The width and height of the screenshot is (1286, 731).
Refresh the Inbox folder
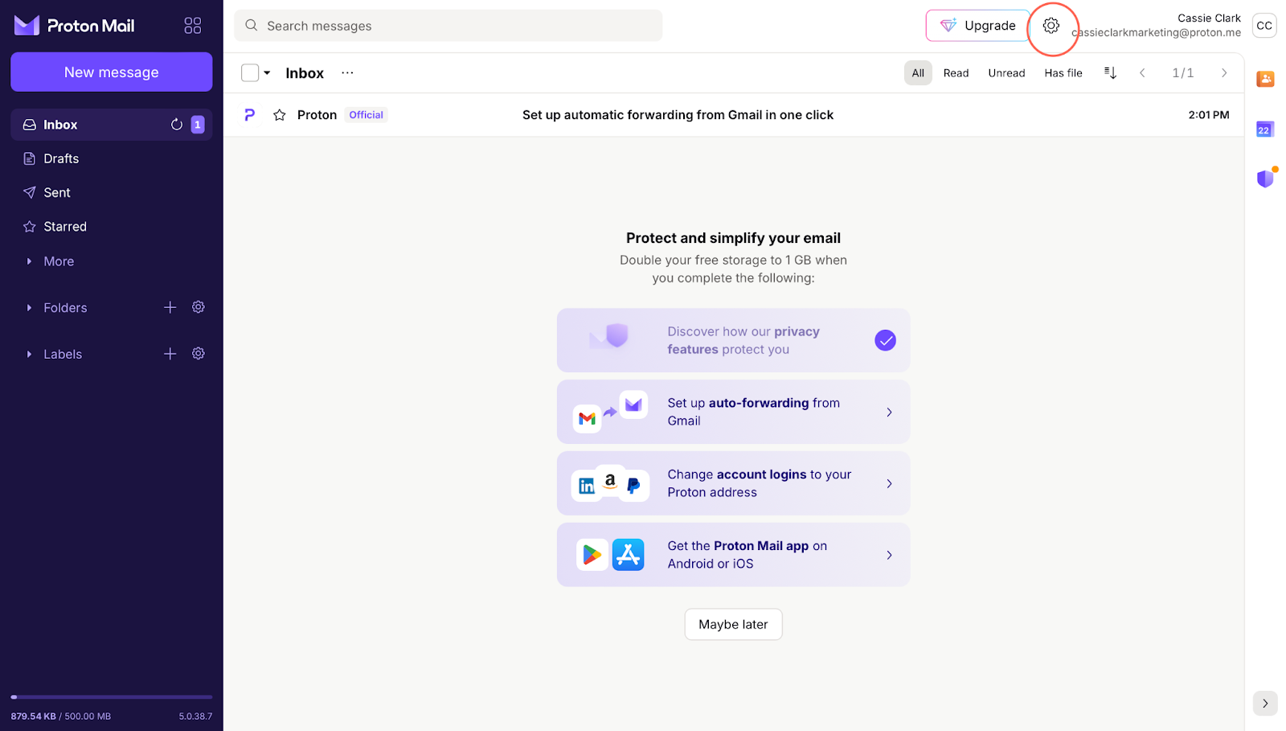(177, 125)
